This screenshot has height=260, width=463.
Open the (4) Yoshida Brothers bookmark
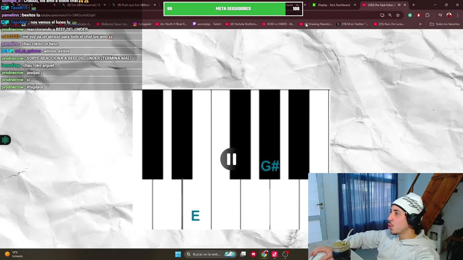pos(241,24)
